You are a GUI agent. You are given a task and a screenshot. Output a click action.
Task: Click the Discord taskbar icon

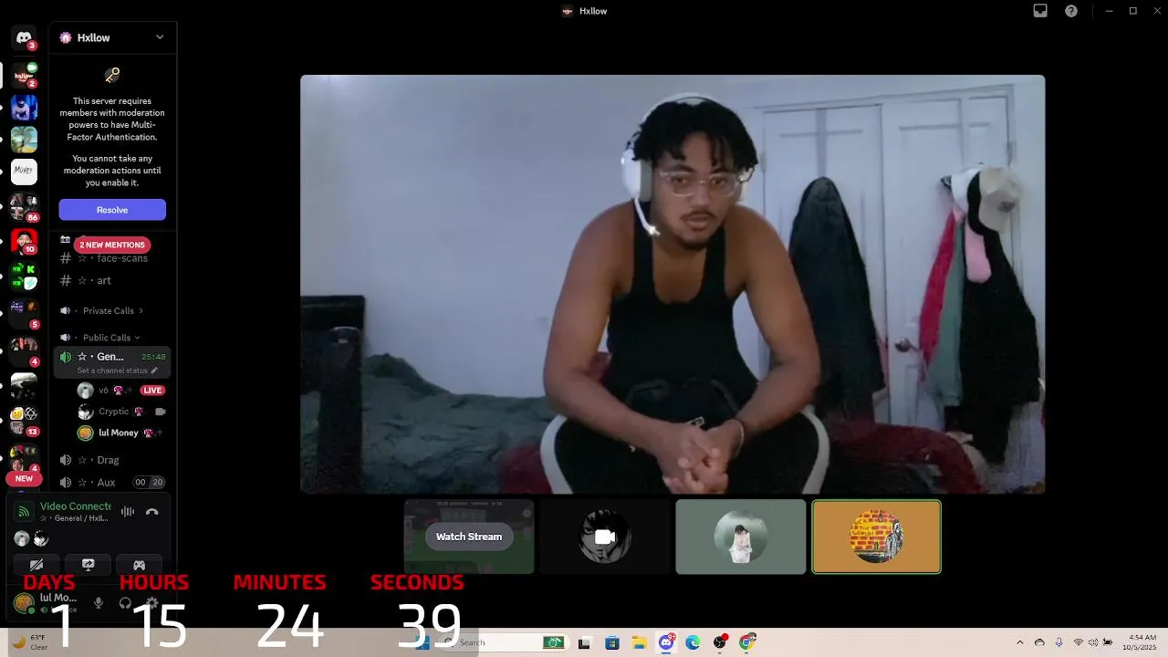[x=667, y=642]
